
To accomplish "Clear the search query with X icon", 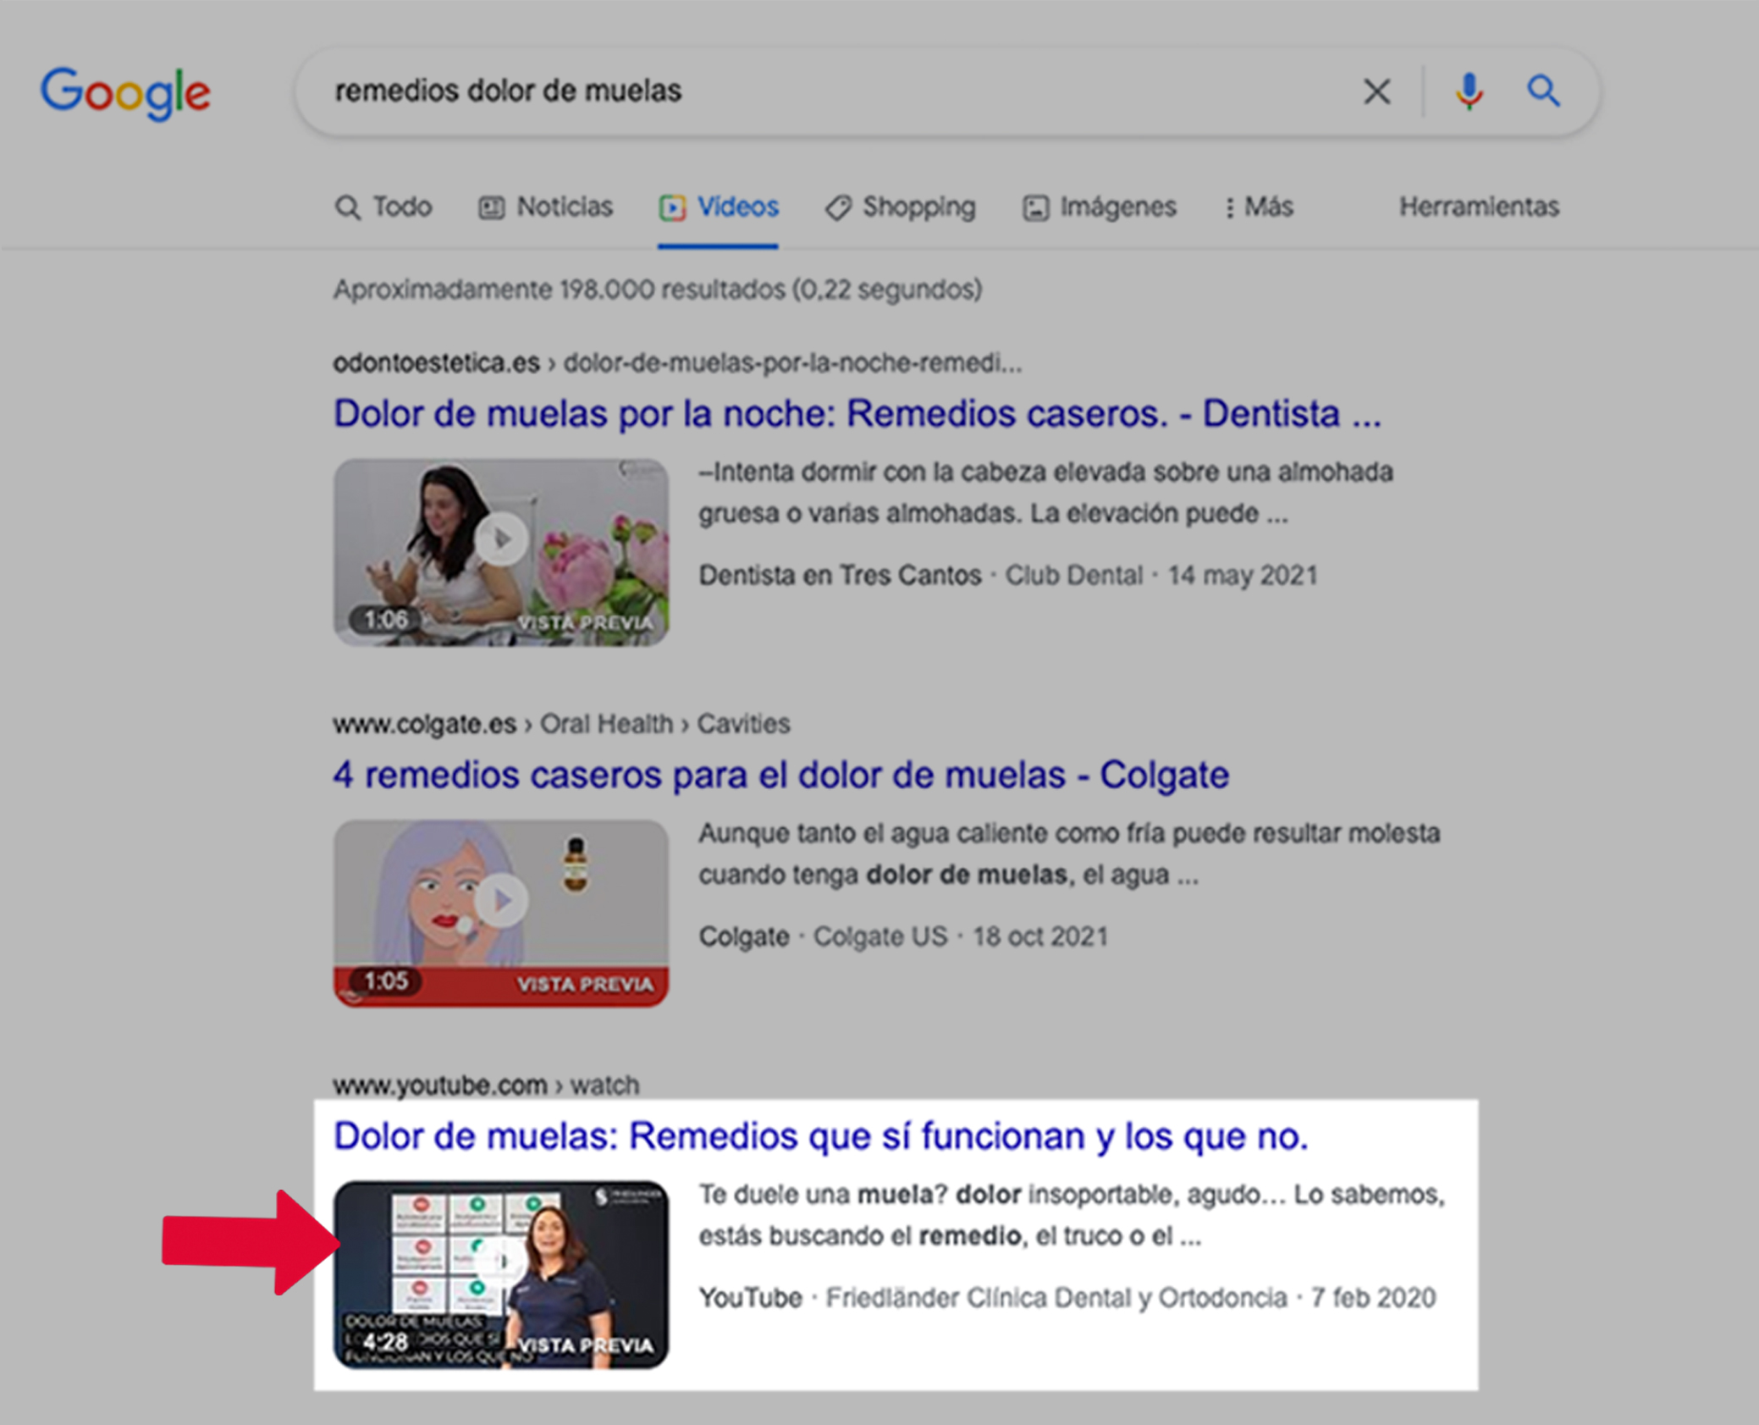I will (1376, 91).
